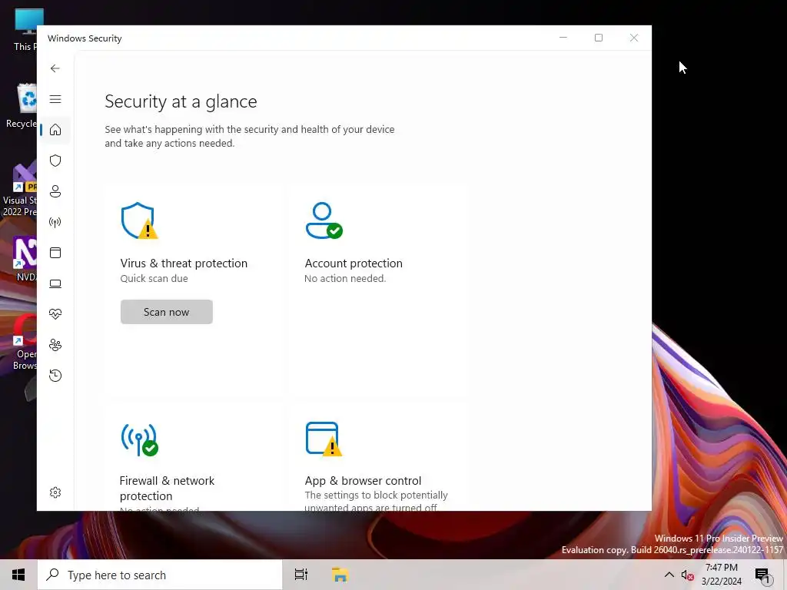
Task: Open Device security laptop icon in sidebar
Action: tap(55, 283)
